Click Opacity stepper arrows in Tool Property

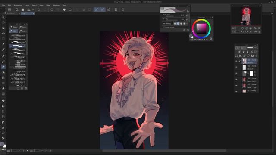[185, 19]
